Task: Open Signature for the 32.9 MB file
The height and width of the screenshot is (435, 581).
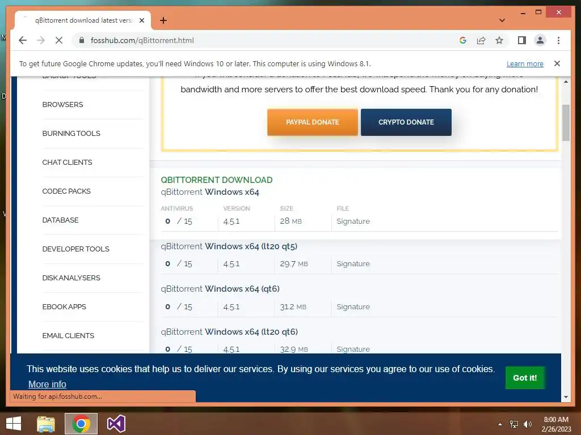Action: [x=353, y=349]
